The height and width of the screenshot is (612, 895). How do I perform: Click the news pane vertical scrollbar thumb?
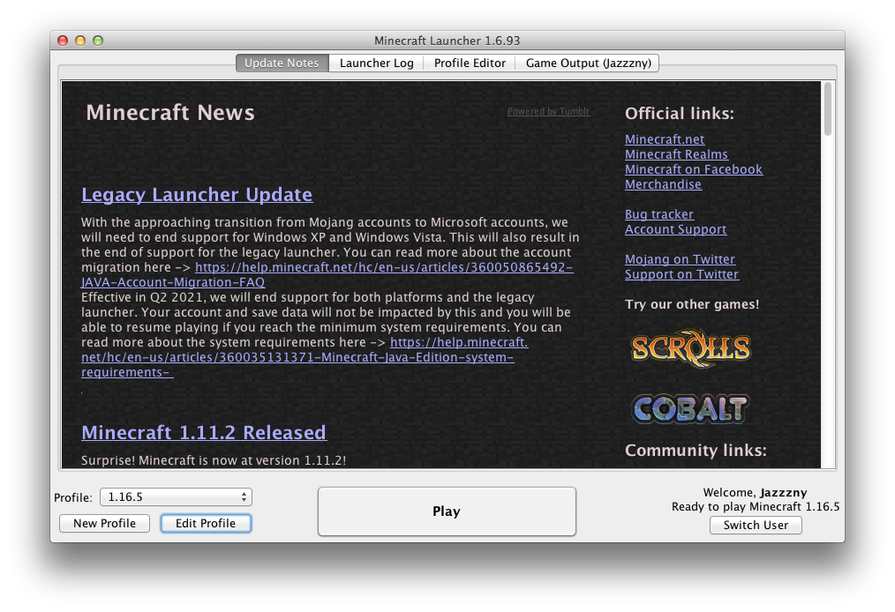coord(828,109)
